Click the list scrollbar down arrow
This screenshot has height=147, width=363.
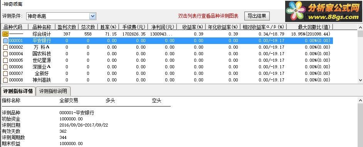tap(360, 80)
